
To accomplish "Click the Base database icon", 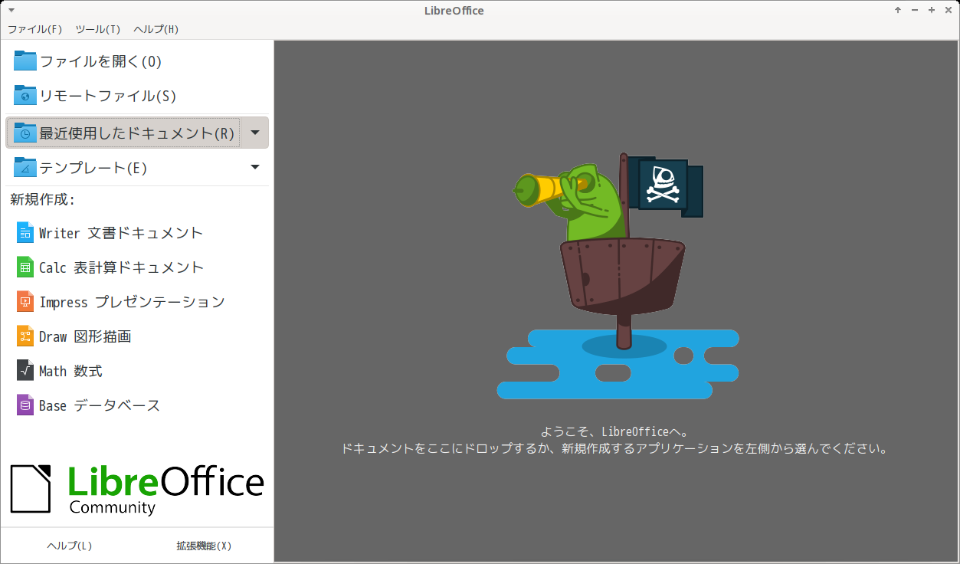I will [x=25, y=405].
